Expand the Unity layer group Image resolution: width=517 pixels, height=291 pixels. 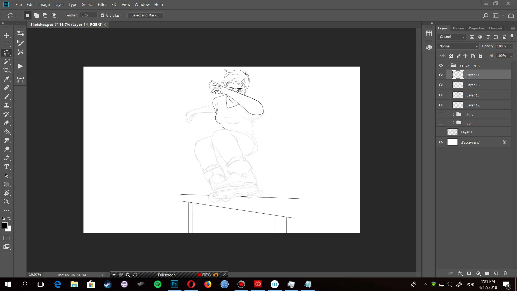[x=454, y=115]
